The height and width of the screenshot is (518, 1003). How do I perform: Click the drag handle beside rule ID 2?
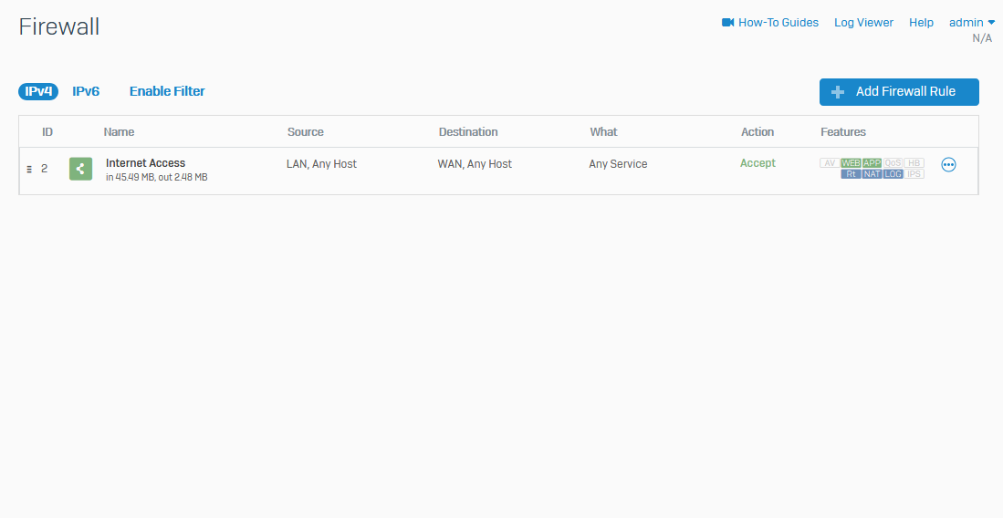coord(29,170)
